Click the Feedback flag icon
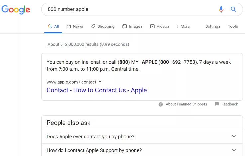The width and height of the screenshot is (245, 156). click(217, 104)
